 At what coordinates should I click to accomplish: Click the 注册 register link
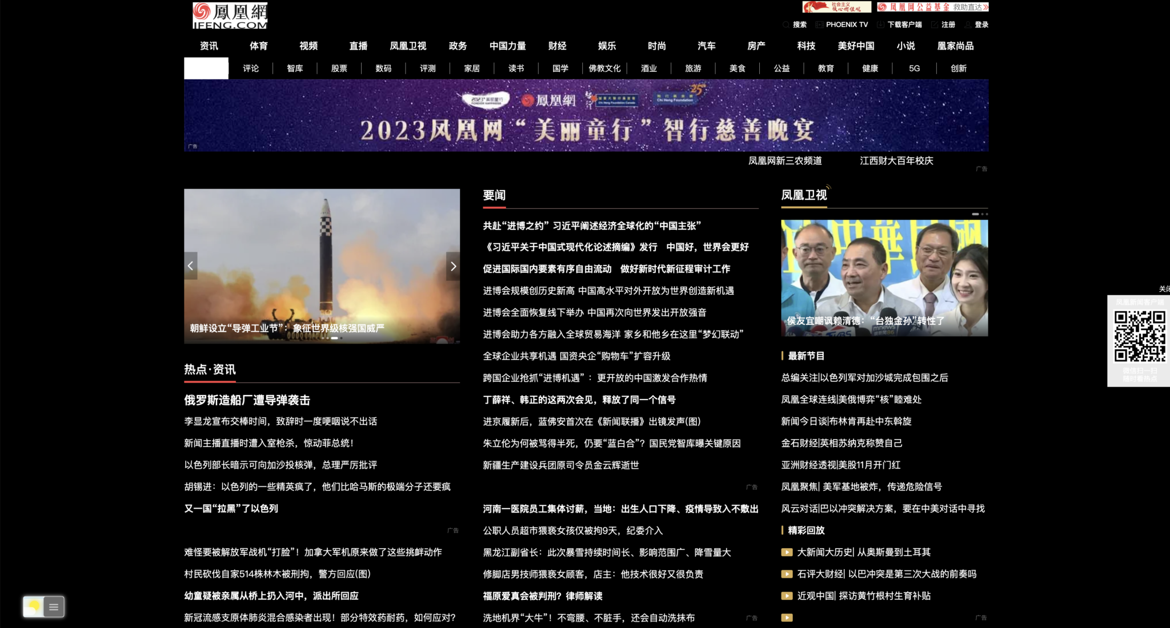948,25
